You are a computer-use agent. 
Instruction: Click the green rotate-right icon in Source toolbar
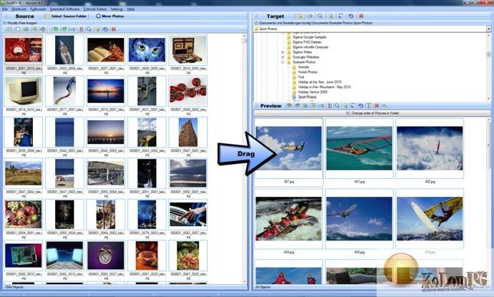pos(64,29)
